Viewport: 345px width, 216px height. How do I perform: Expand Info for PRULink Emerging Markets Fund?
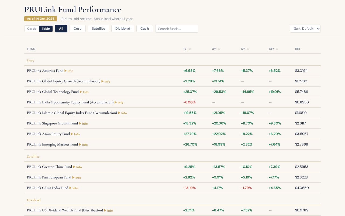pos(83,145)
